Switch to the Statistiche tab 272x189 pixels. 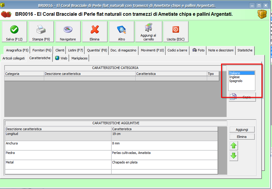tap(245, 50)
